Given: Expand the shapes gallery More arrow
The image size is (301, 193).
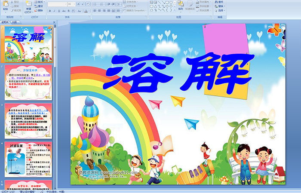Looking at the screenshot, I should pos(175,10).
